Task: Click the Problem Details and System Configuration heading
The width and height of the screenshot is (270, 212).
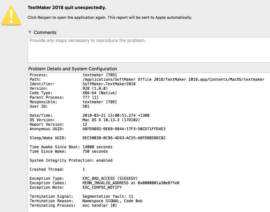Action: 72,69
